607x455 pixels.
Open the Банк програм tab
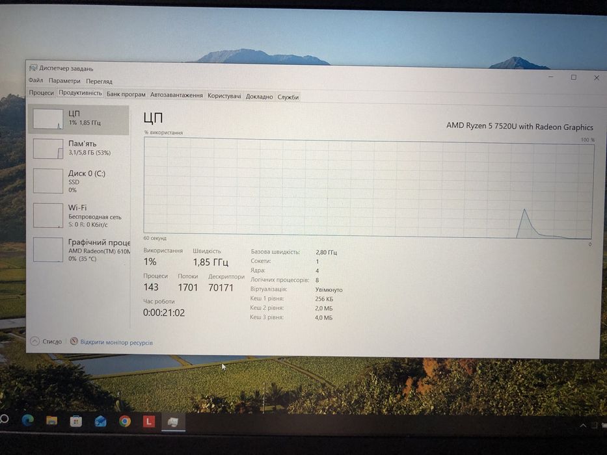click(126, 94)
